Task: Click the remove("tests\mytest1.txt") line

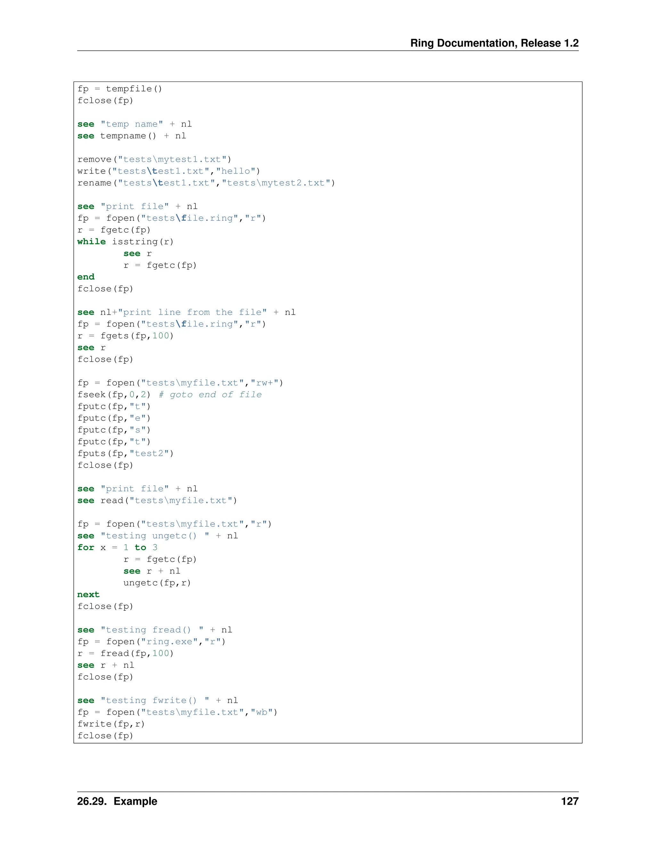Action: 154,159
